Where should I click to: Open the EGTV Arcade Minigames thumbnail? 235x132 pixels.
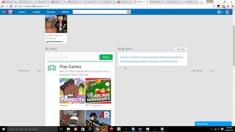[x=98, y=91]
